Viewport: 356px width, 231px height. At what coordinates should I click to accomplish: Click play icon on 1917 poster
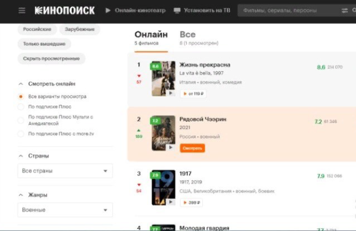coord(171,202)
